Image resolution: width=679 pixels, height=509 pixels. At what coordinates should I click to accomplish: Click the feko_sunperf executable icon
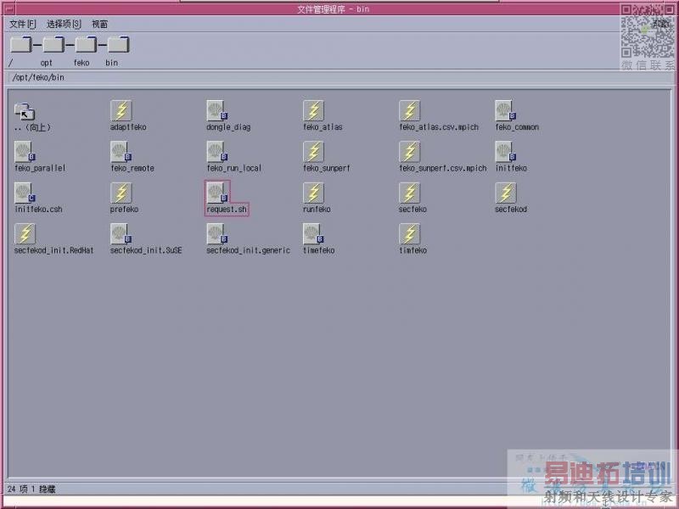coord(313,152)
